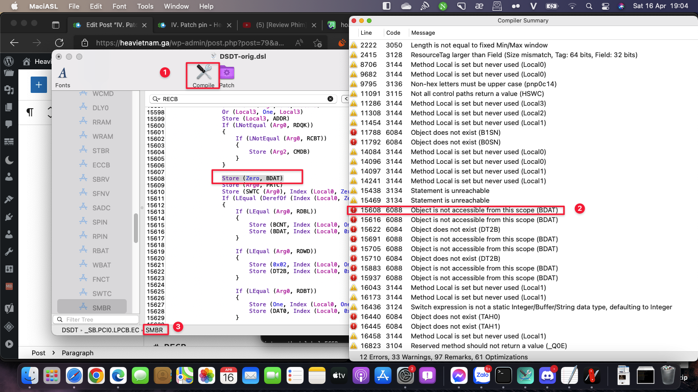Sort the summary by the Code column header

click(x=393, y=33)
